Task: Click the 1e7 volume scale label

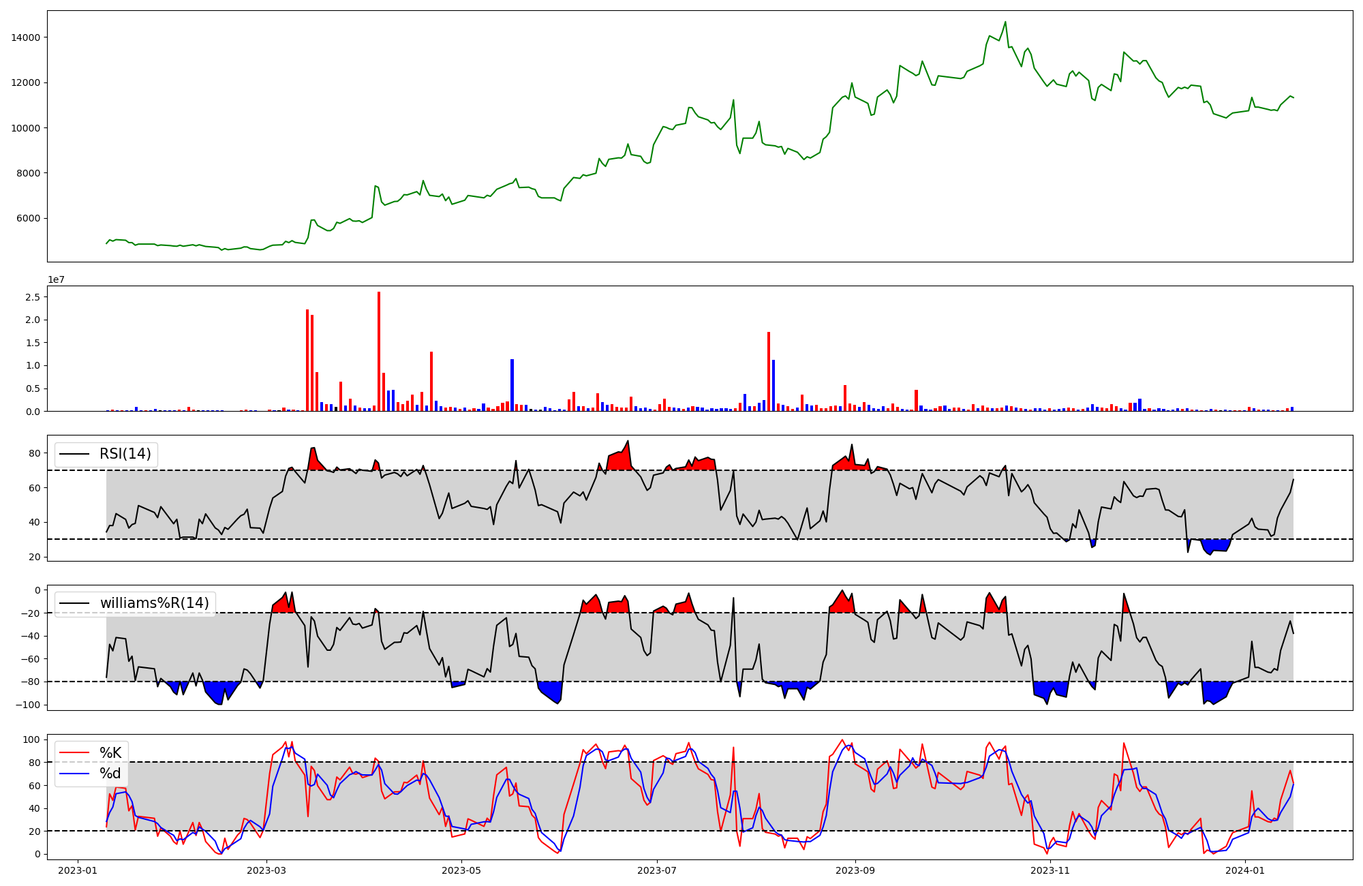Action: (x=56, y=280)
